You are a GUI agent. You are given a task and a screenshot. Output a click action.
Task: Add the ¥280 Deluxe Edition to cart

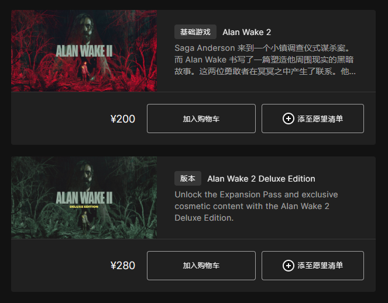point(201,266)
